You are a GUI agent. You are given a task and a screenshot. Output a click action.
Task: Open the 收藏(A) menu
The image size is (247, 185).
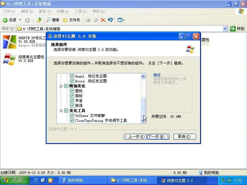63,11
